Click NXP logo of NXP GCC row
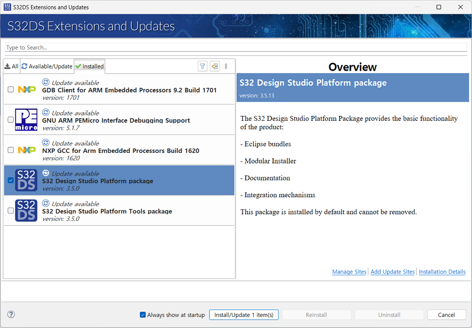Screen dimensions: 472x328 27,150
